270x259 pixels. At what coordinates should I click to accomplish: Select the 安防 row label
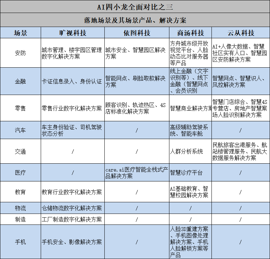pos(21,53)
